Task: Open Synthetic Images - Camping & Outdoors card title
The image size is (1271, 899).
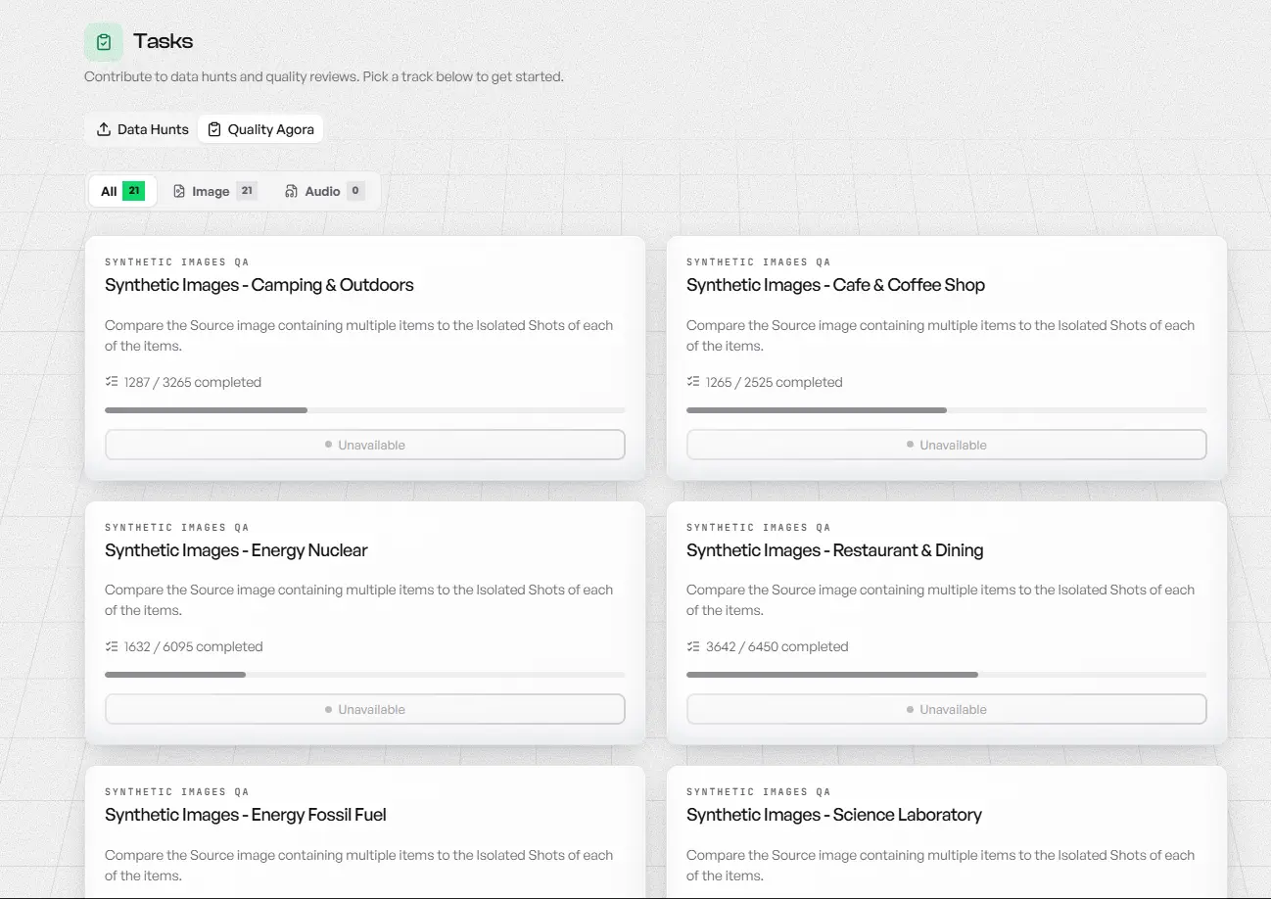Action: tap(259, 285)
